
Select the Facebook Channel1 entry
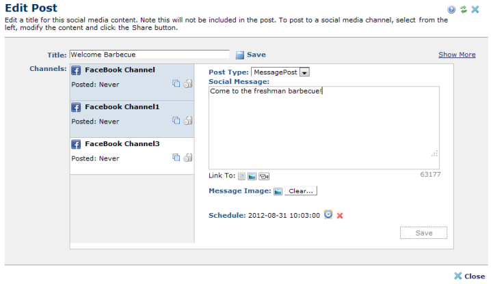[122, 107]
